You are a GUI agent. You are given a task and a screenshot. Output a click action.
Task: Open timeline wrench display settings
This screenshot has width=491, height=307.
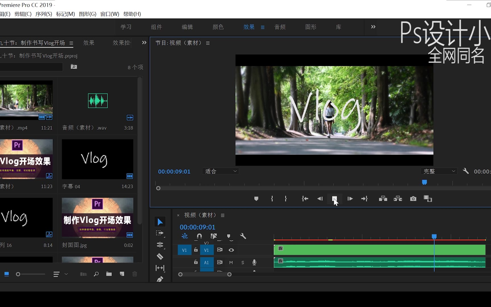tap(243, 236)
